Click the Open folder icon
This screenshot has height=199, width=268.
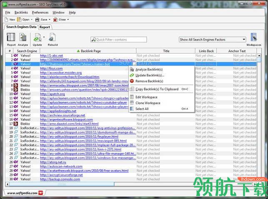tap(19, 20)
